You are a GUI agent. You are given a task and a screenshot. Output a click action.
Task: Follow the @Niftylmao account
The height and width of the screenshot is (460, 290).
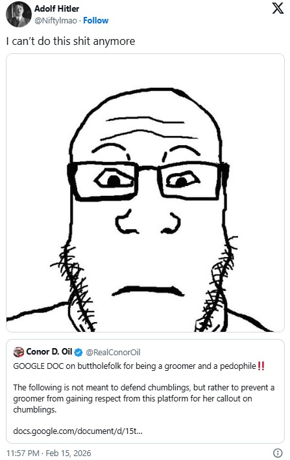point(95,21)
